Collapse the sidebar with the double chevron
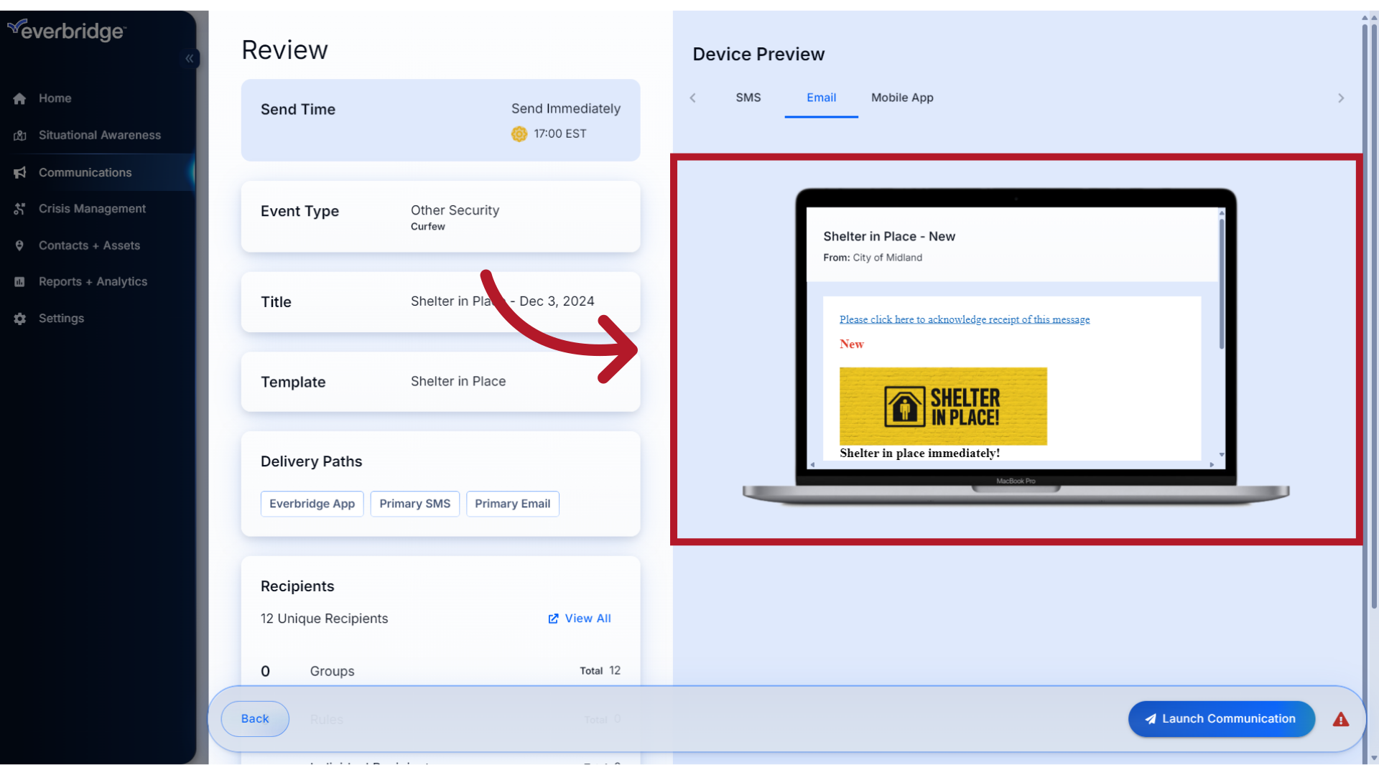 [190, 59]
